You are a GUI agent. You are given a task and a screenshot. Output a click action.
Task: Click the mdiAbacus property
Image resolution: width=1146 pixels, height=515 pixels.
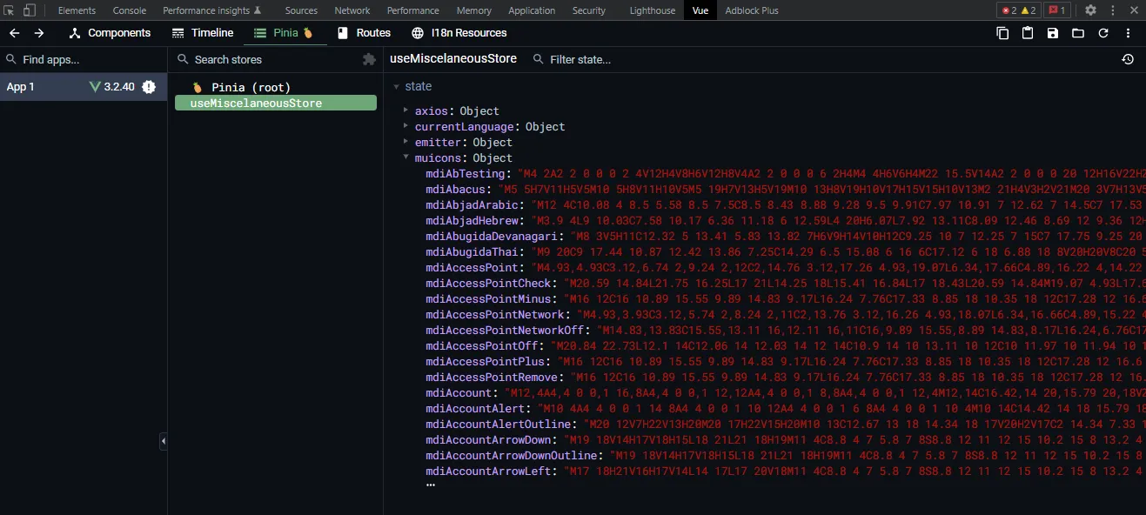coord(455,190)
